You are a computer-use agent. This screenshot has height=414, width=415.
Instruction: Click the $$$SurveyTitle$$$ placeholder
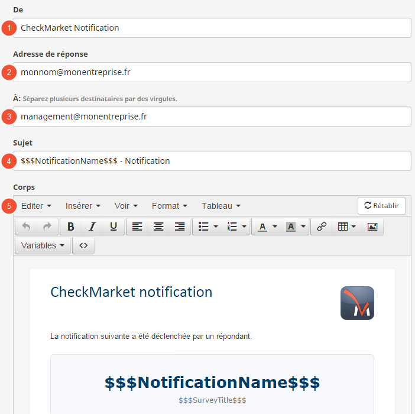(x=212, y=400)
